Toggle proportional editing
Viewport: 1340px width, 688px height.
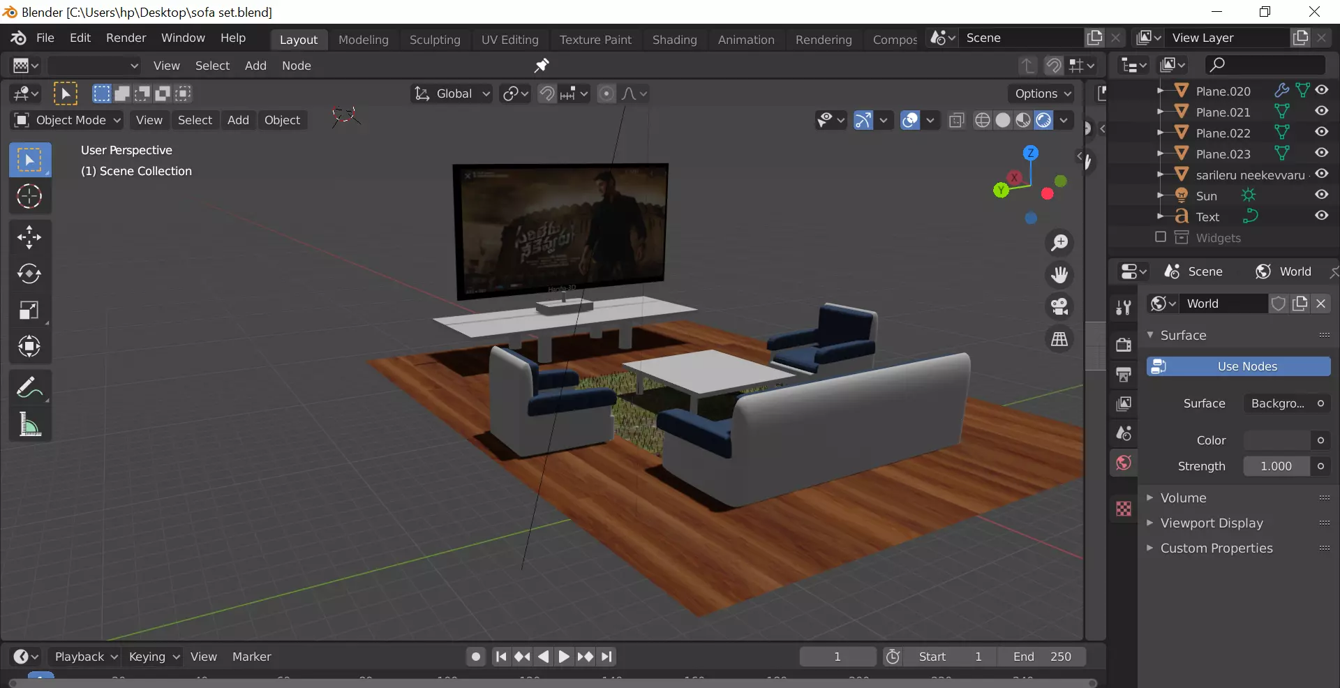[606, 94]
